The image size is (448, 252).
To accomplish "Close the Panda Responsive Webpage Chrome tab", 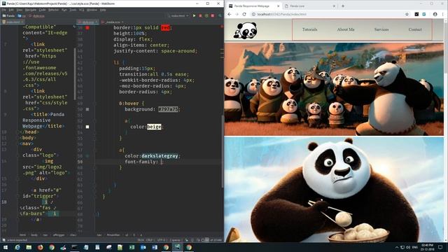I will tap(279, 6).
